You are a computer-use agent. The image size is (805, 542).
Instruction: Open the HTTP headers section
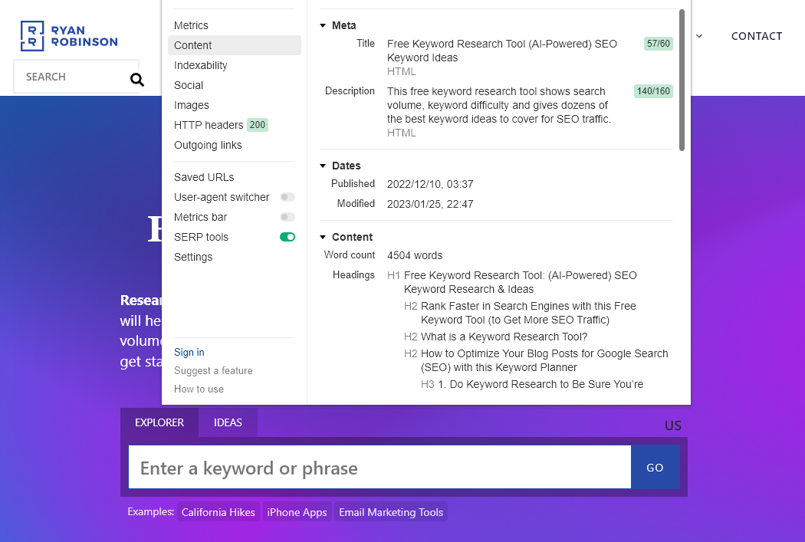click(x=207, y=125)
